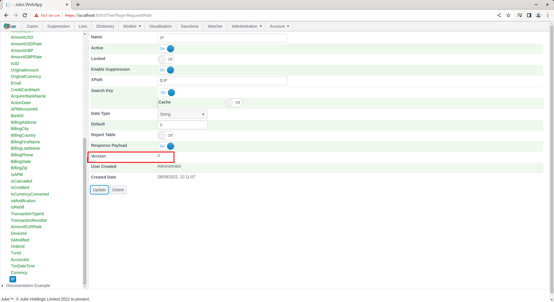Open the Sanctions menu item
The height and width of the screenshot is (302, 554).
coord(190,26)
